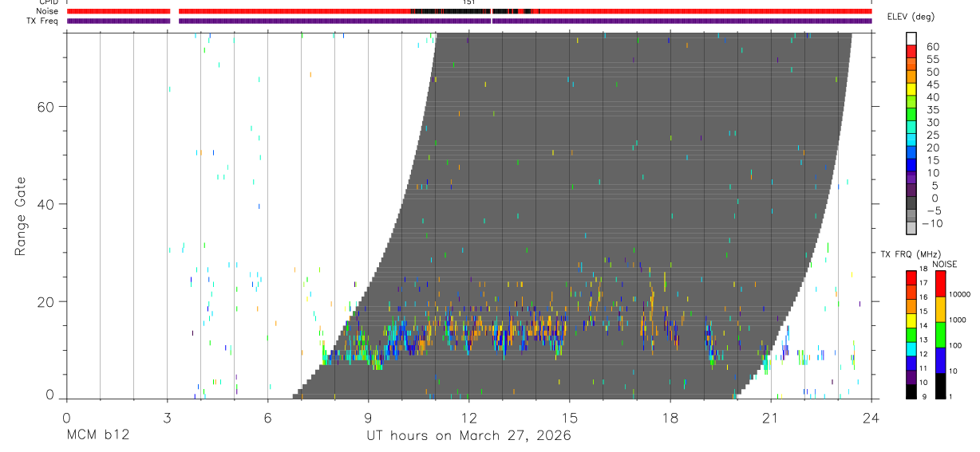
Task: Click the "1000" label on the NOISE bar
Action: (x=957, y=320)
